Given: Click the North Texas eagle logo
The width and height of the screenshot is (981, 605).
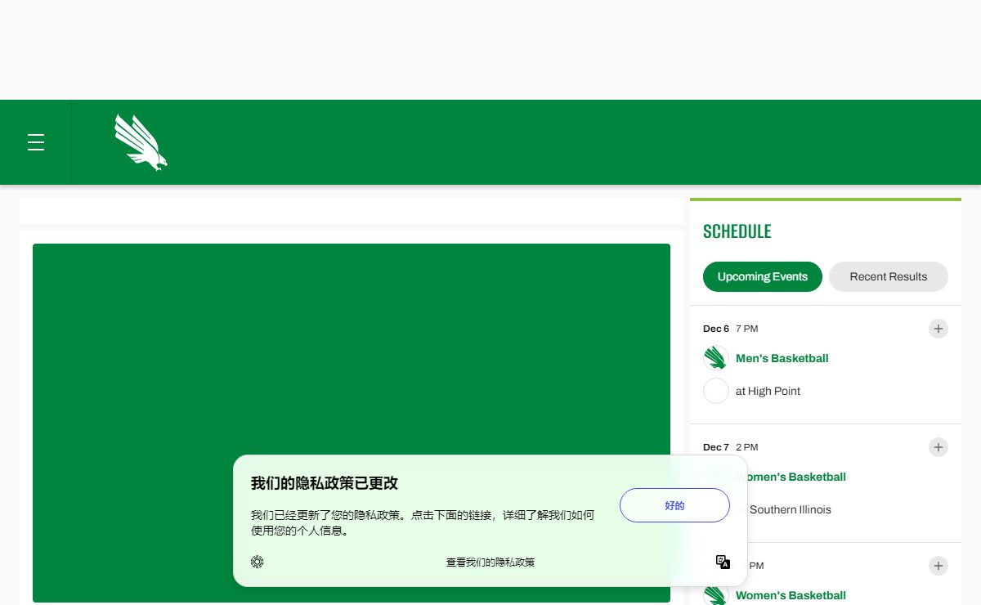Looking at the screenshot, I should pyautogui.click(x=141, y=142).
